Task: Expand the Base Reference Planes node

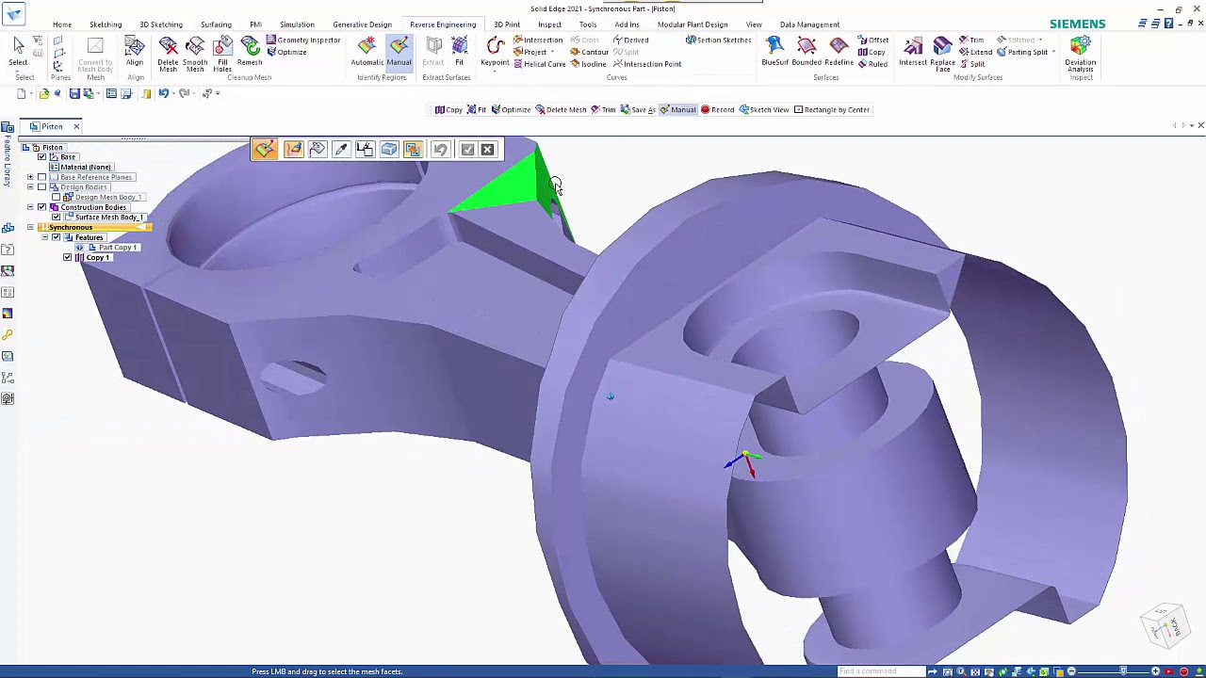Action: (30, 177)
